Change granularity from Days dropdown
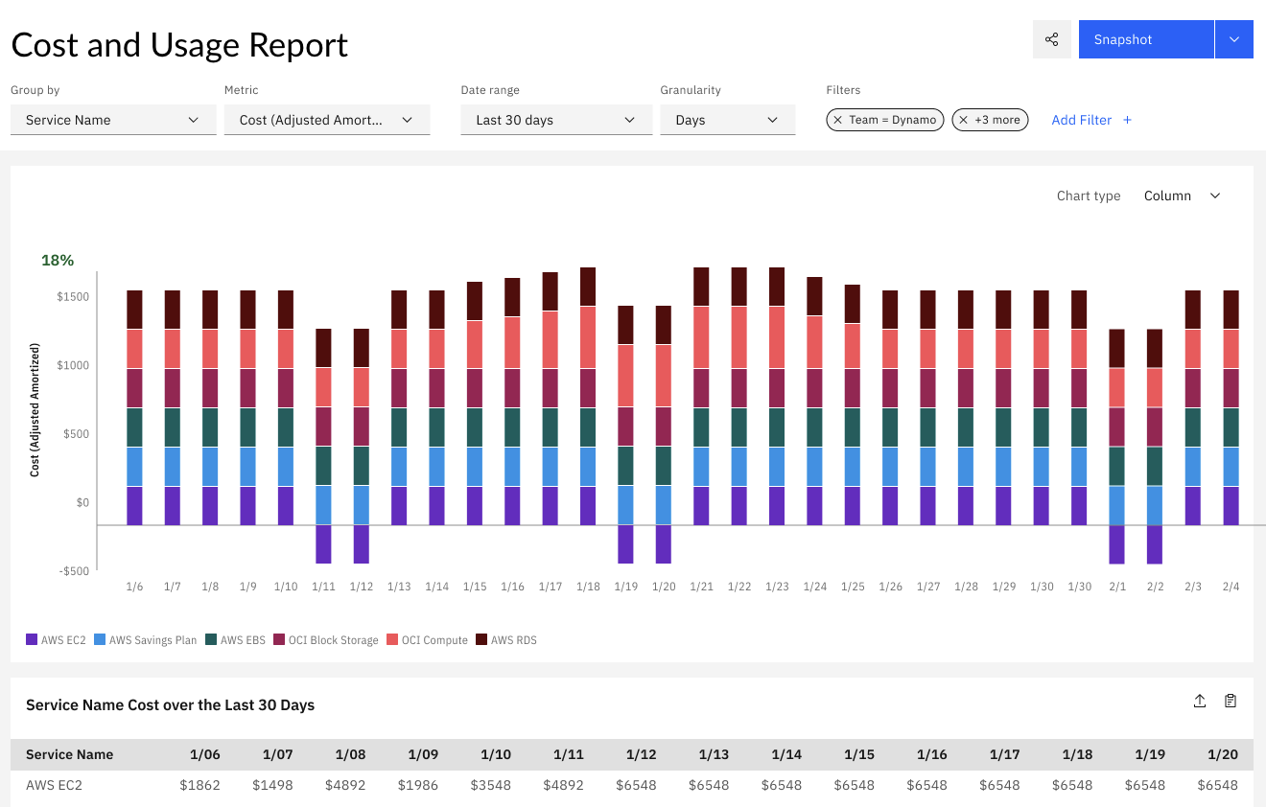The width and height of the screenshot is (1266, 807). pos(727,120)
